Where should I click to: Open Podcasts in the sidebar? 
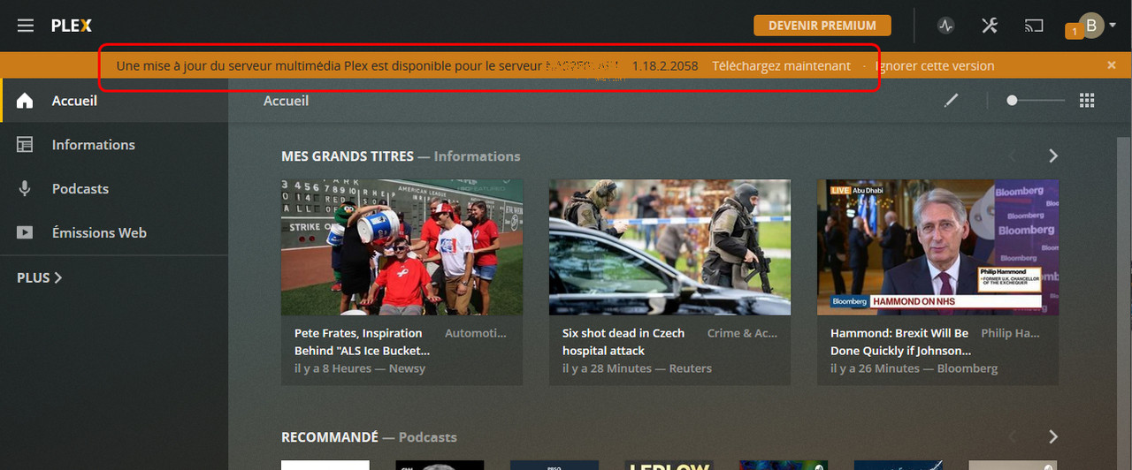click(114, 189)
